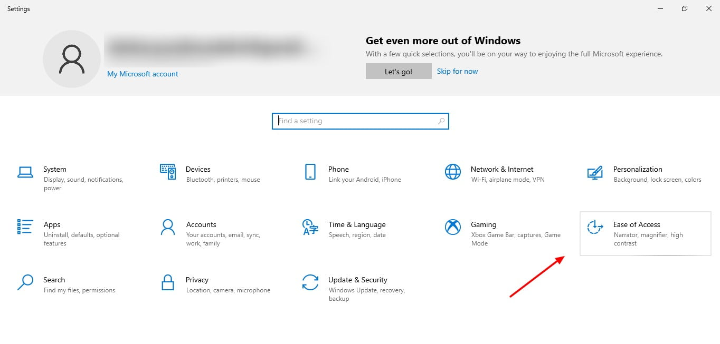Click 'Bluetooth, printers, mouse' description
The width and height of the screenshot is (720, 344).
point(223,180)
